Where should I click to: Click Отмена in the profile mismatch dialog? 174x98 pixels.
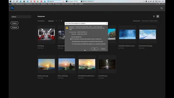click(x=103, y=49)
